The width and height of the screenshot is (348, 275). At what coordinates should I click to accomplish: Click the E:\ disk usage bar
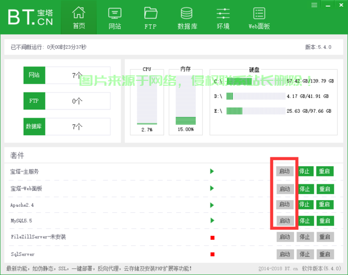click(256, 111)
